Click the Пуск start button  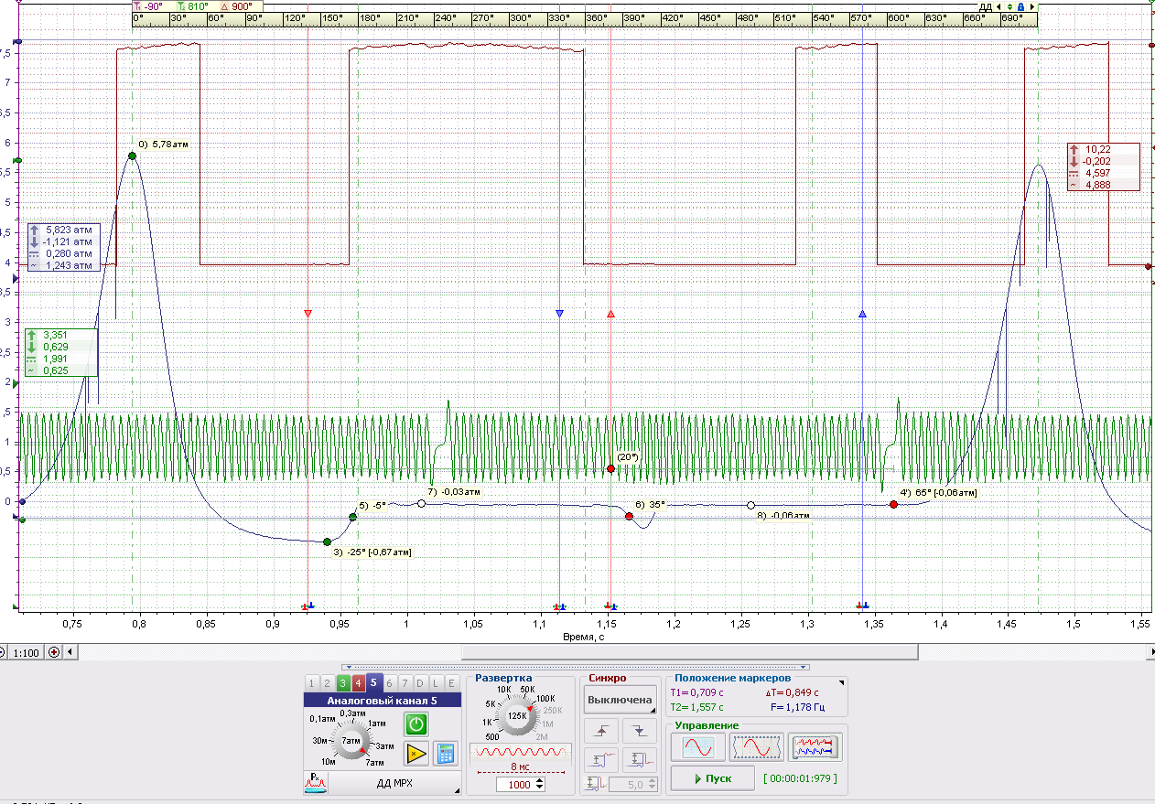[712, 778]
